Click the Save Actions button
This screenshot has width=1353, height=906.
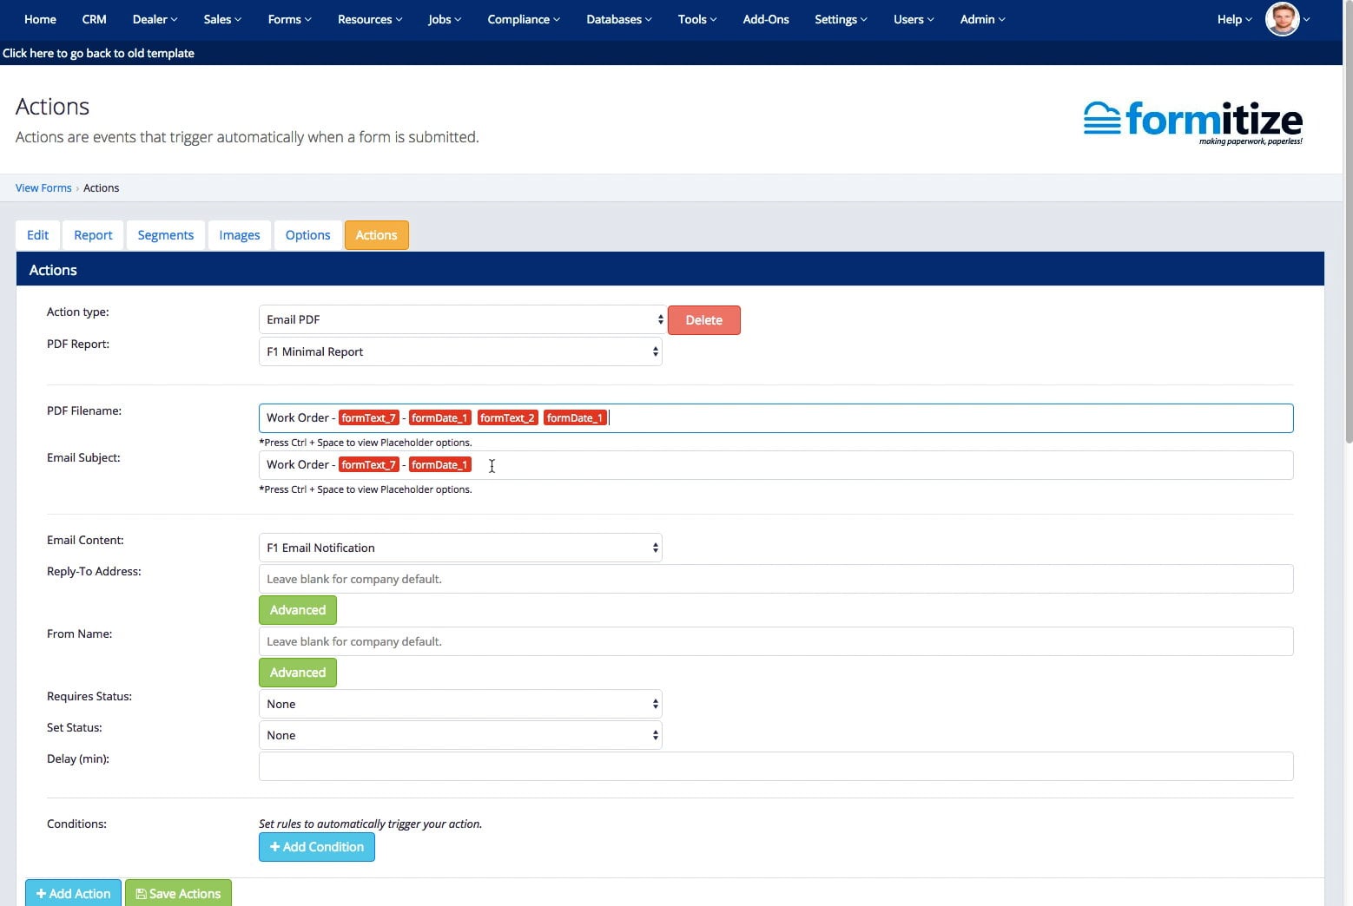[x=178, y=893]
